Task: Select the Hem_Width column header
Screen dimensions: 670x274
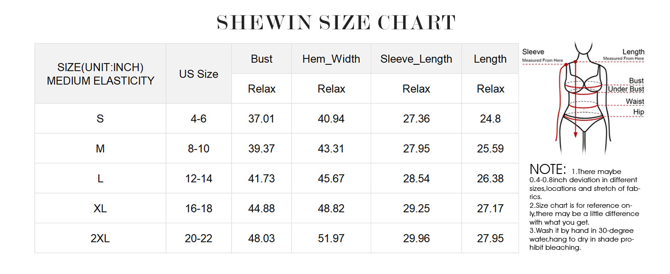Action: tap(331, 59)
